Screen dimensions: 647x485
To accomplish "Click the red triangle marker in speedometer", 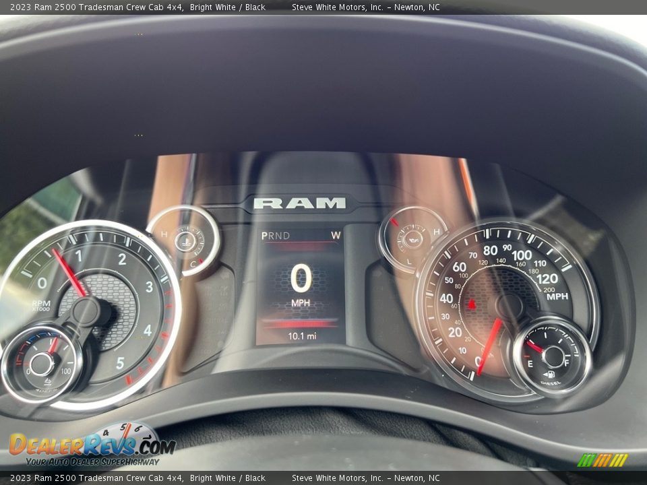I will click(x=472, y=304).
